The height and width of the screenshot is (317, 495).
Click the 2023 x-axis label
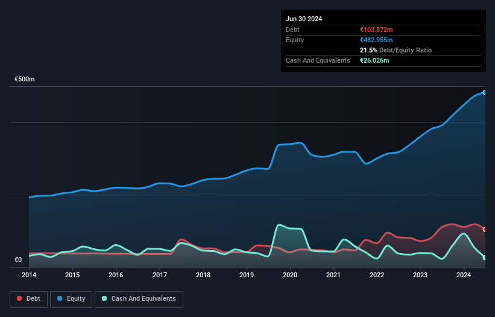pos(420,275)
